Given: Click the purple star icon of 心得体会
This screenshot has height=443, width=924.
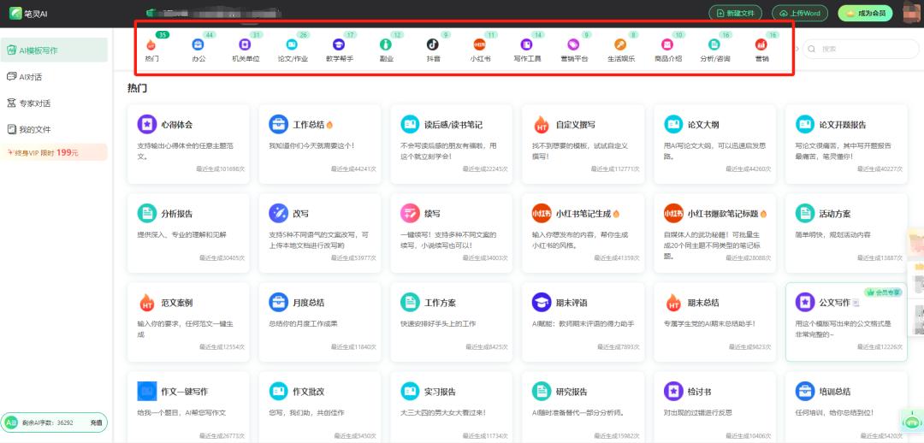Looking at the screenshot, I should point(147,124).
